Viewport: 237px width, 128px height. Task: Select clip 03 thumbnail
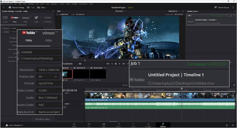coord(98,74)
